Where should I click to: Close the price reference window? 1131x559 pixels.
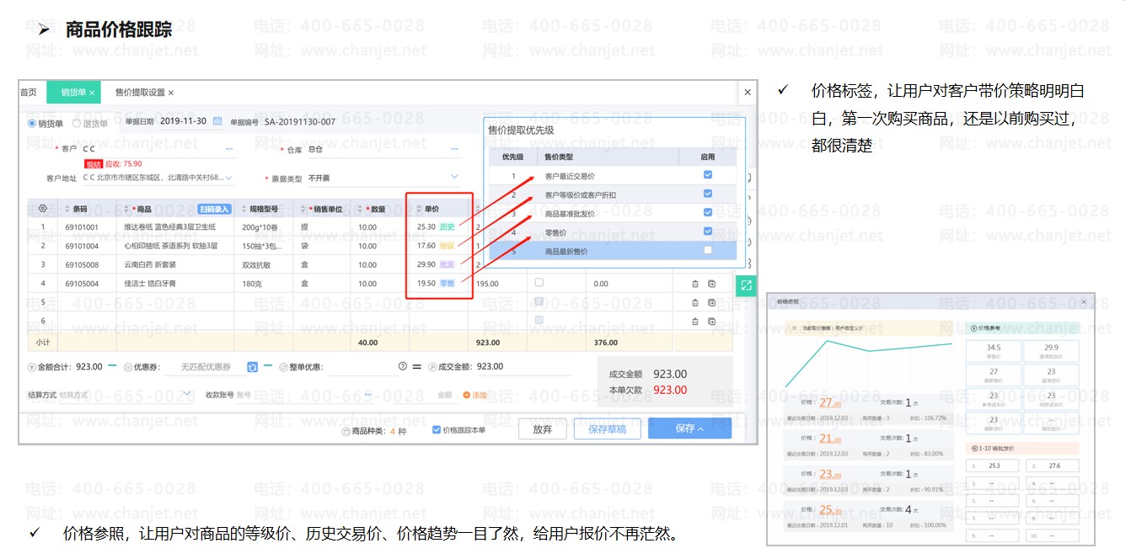[x=1084, y=301]
